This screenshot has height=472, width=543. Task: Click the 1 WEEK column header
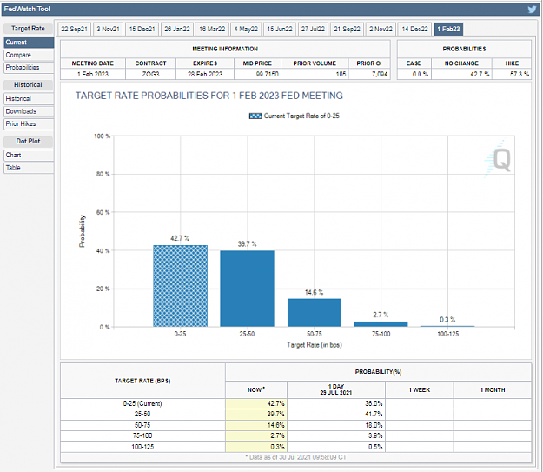click(x=420, y=390)
